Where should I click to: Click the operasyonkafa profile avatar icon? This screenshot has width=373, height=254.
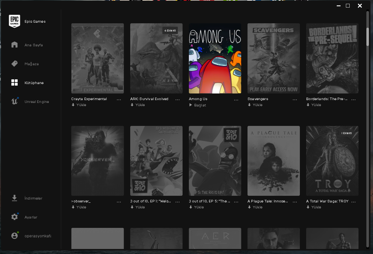click(x=15, y=235)
